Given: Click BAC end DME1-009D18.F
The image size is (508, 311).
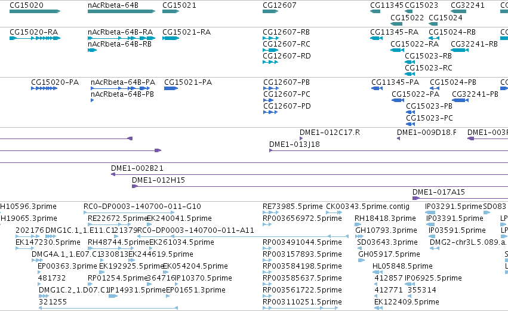Looking at the screenshot, I should pos(427,132).
